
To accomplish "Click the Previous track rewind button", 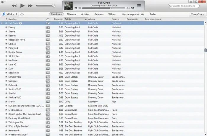I will click(x=14, y=6).
